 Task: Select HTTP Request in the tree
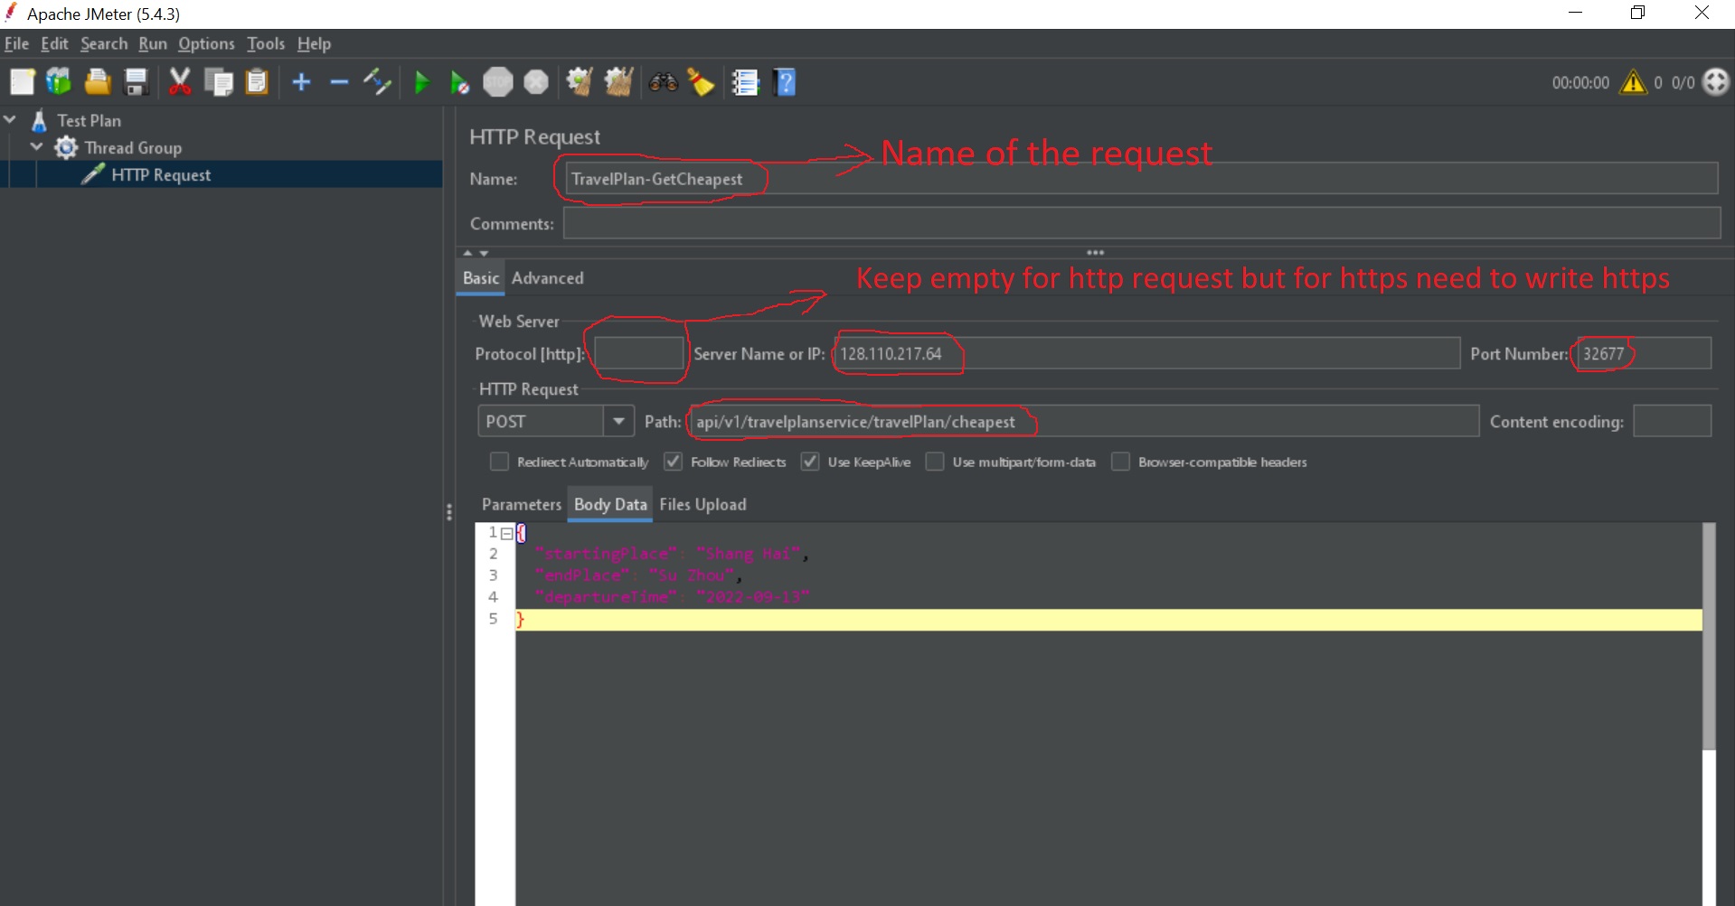pyautogui.click(x=161, y=174)
